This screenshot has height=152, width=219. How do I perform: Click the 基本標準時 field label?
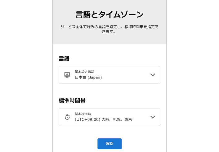point(83,114)
